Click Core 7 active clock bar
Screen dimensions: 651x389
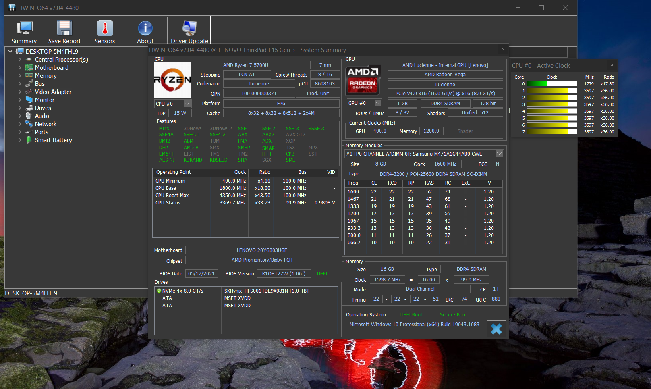(x=552, y=132)
